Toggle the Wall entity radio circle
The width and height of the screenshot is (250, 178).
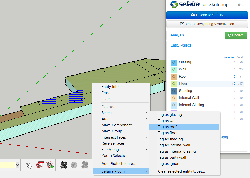pyautogui.click(x=174, y=69)
